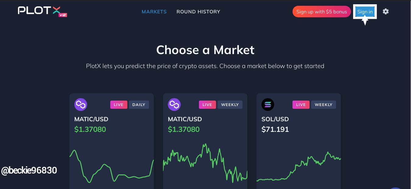Open the daily MATIC/USD price chart
This screenshot has width=411, height=189.
[112, 166]
